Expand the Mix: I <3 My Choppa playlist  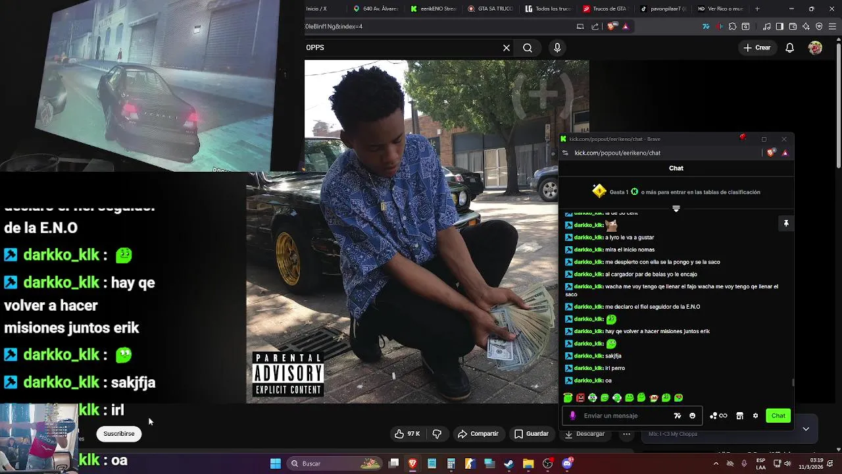(x=806, y=429)
